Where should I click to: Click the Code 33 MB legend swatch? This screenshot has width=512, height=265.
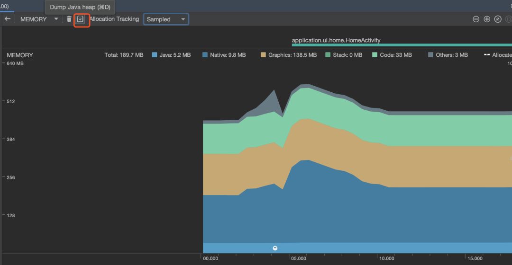tap(375, 55)
